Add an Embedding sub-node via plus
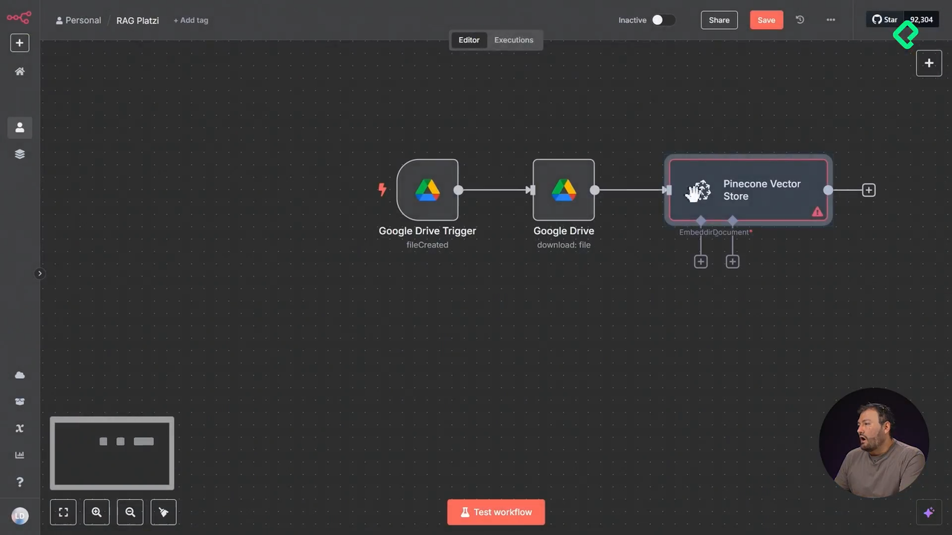Image resolution: width=952 pixels, height=535 pixels. (x=701, y=262)
